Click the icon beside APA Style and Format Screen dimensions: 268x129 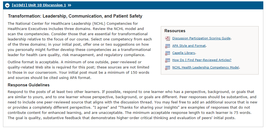click(x=167, y=46)
